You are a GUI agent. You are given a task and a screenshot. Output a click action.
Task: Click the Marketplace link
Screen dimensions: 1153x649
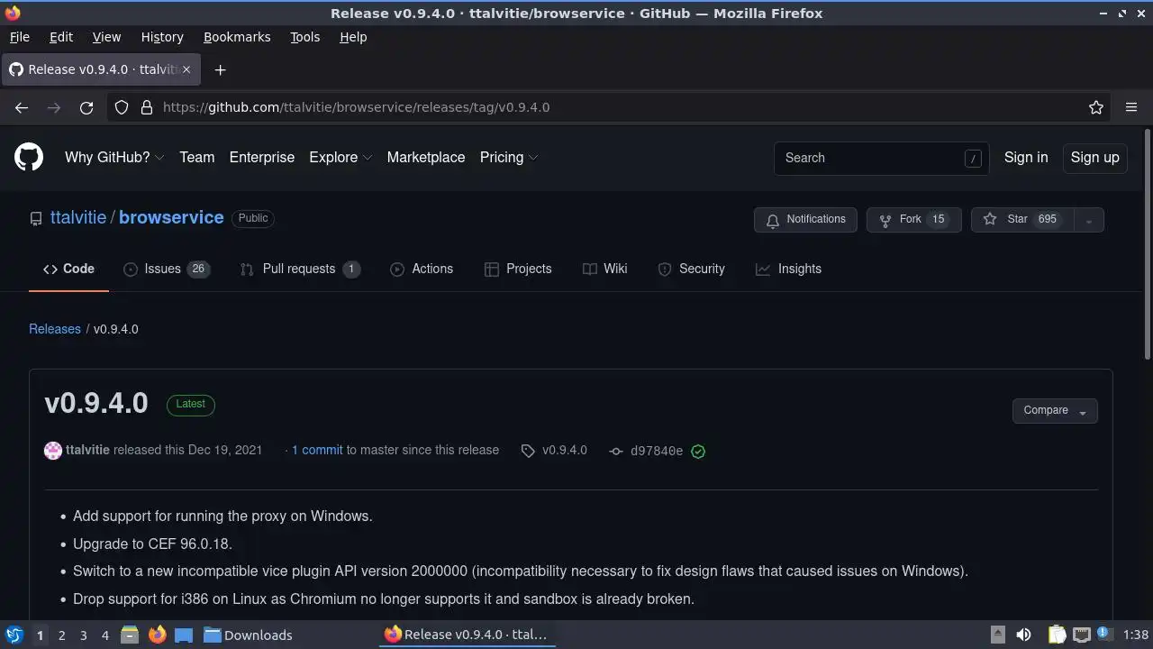tap(426, 157)
